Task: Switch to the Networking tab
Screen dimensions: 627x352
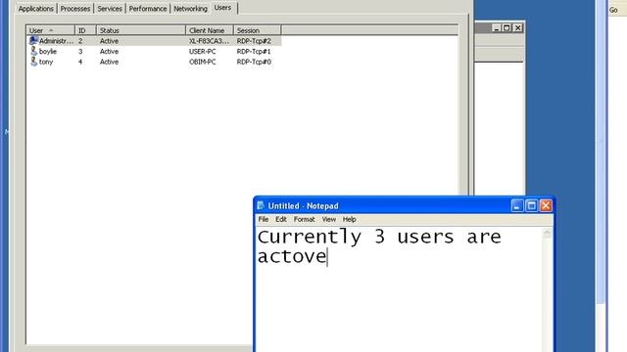Action: click(x=190, y=9)
